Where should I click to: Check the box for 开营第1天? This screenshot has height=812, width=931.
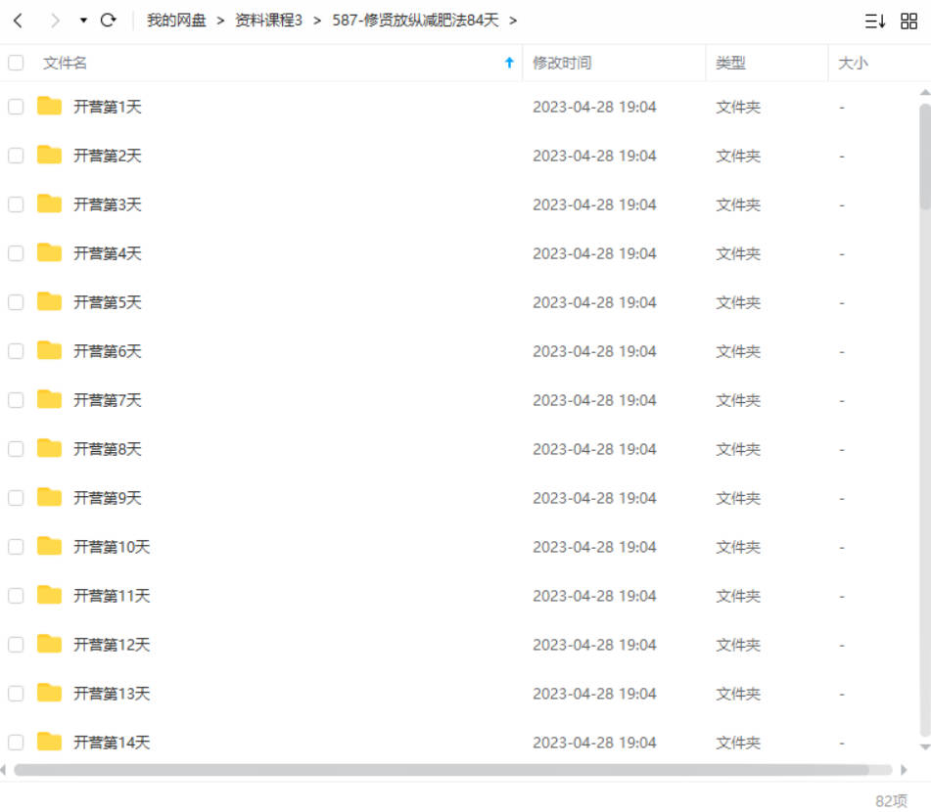(x=16, y=107)
